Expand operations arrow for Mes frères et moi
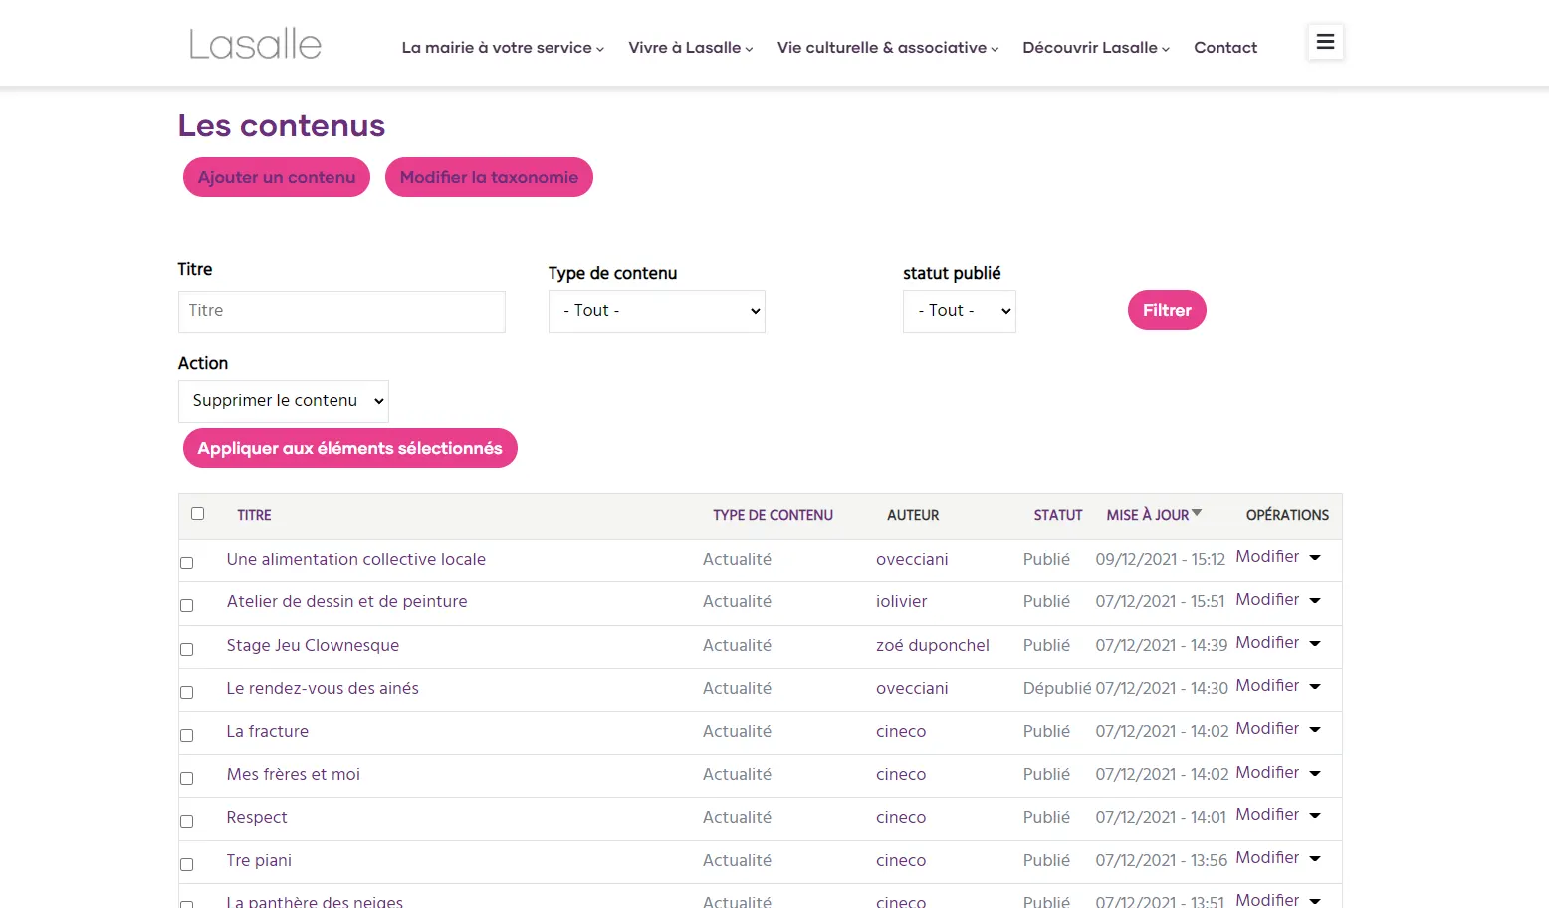1549x908 pixels. tap(1315, 773)
